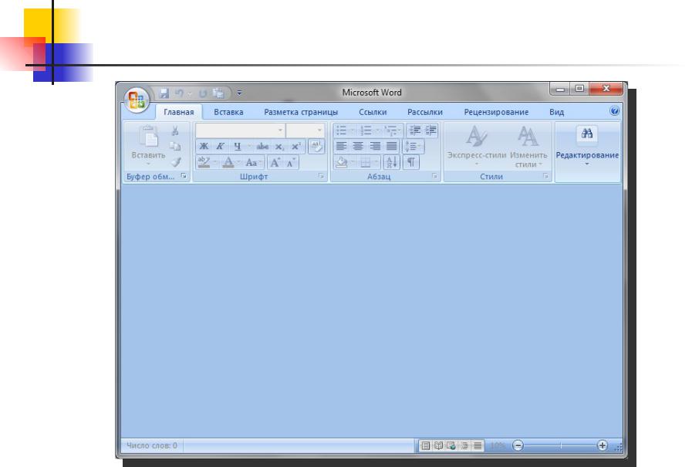Toggle italic К formatting
This screenshot has width=692, height=467.
[x=220, y=146]
